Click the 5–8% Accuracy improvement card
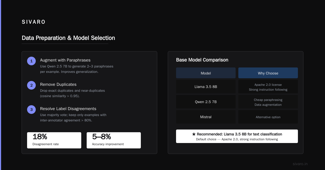 coord(114,140)
